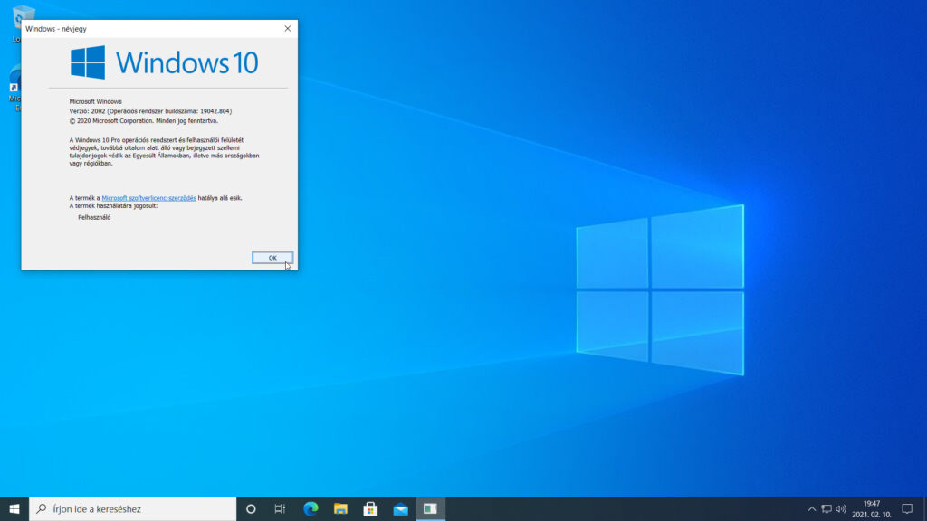Launch Microsoft Edge from taskbar

point(311,508)
